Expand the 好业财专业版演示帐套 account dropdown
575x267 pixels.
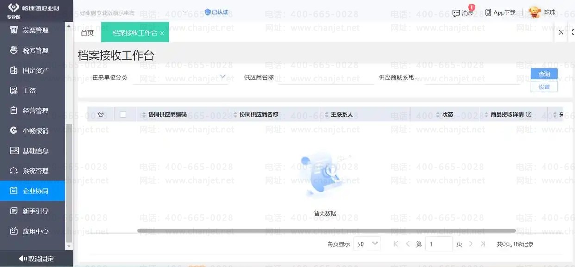(x=134, y=13)
